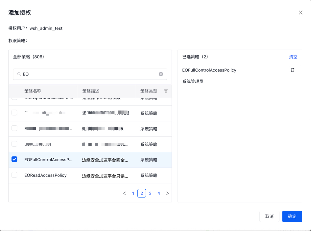This screenshot has width=311, height=231.
Task: Click 系统策略 in EOReadAccessPolicy row
Action: coord(149,175)
